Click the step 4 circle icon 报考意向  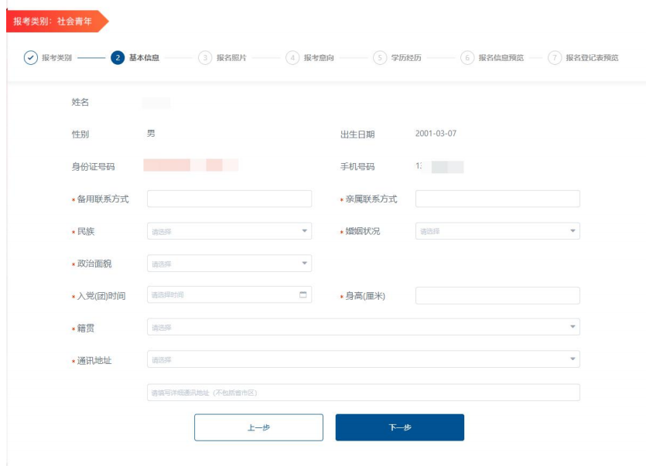(292, 58)
